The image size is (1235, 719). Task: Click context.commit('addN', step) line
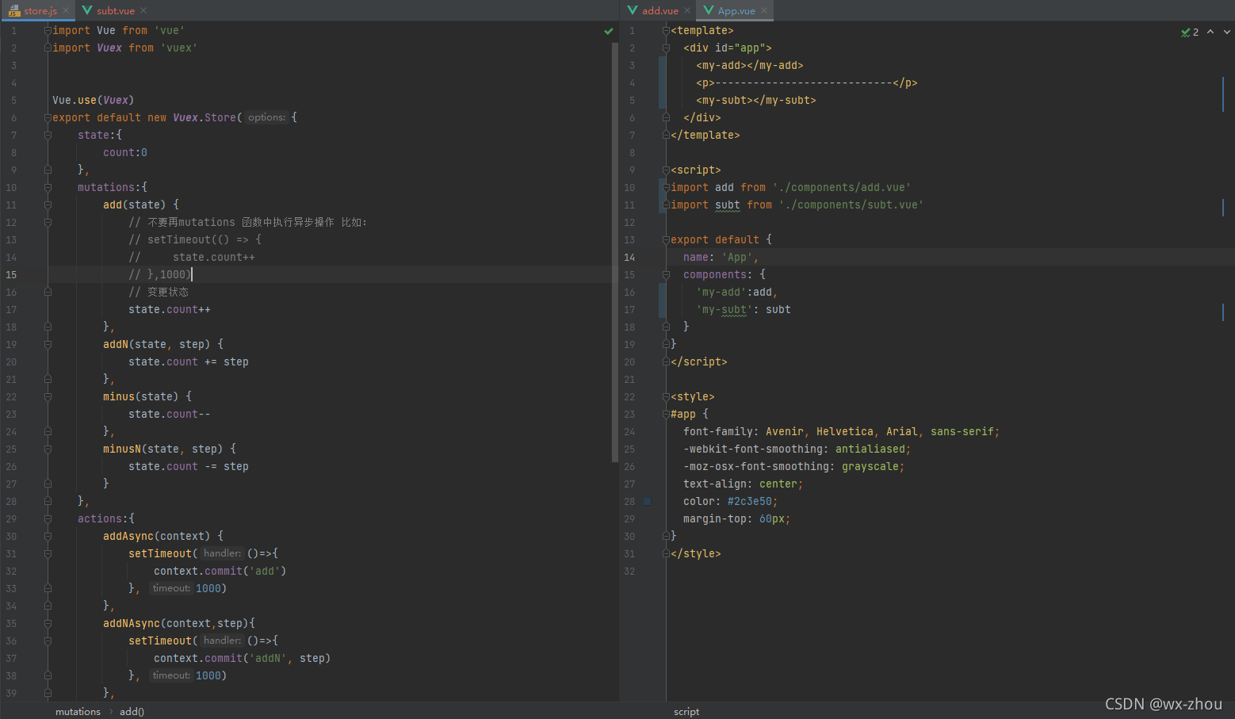click(x=243, y=658)
